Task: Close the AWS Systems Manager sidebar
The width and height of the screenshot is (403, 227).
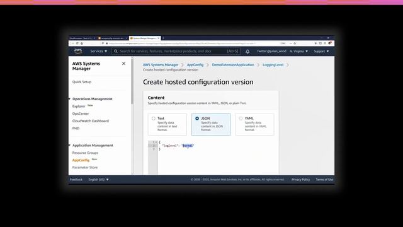Action: (x=123, y=64)
